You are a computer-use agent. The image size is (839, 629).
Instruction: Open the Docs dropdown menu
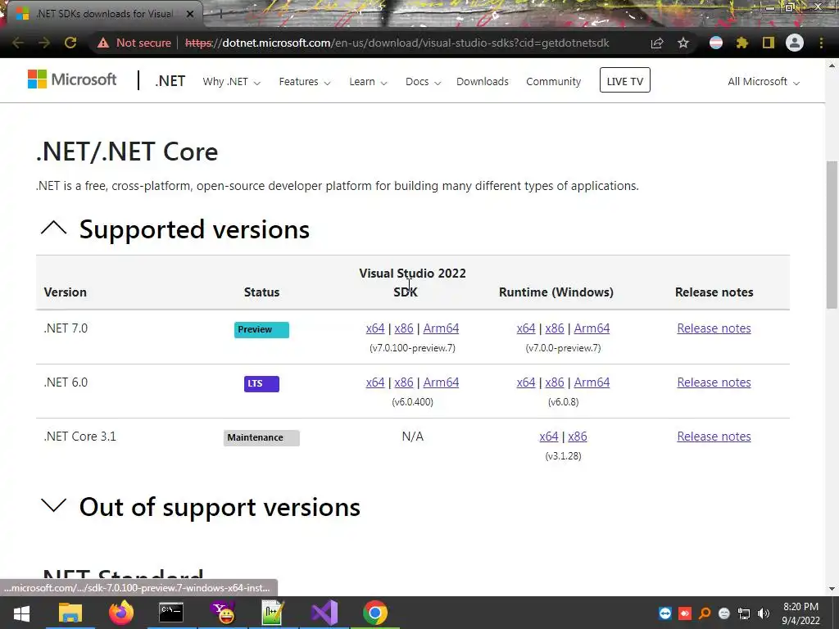[x=423, y=82]
